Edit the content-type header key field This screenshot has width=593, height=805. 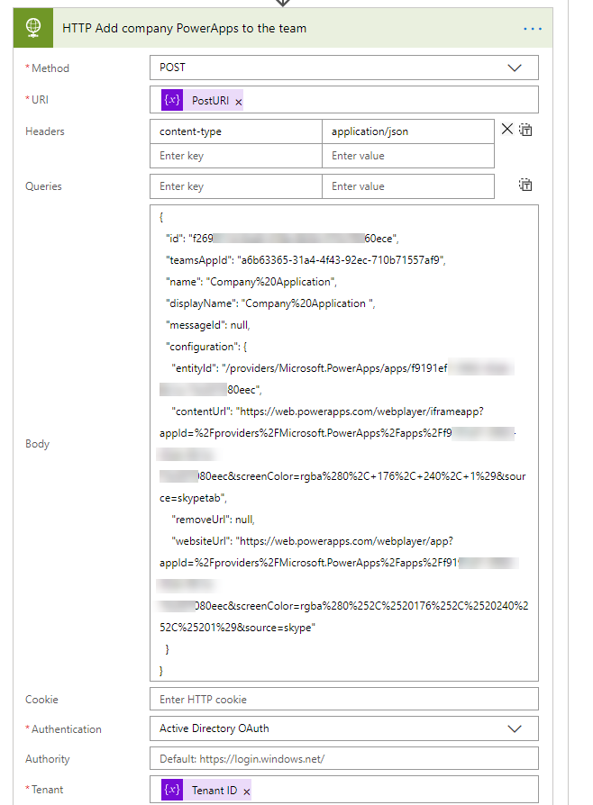(x=236, y=131)
